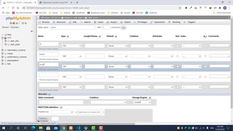Switch to SQL tab

73,22
